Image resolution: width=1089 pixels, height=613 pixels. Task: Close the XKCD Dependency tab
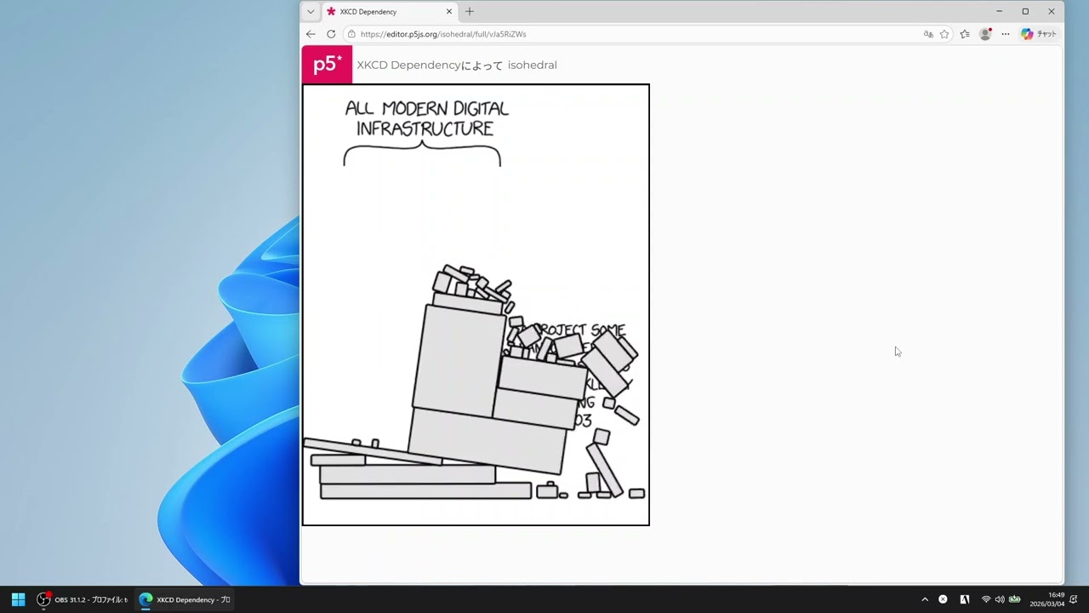pyautogui.click(x=449, y=12)
